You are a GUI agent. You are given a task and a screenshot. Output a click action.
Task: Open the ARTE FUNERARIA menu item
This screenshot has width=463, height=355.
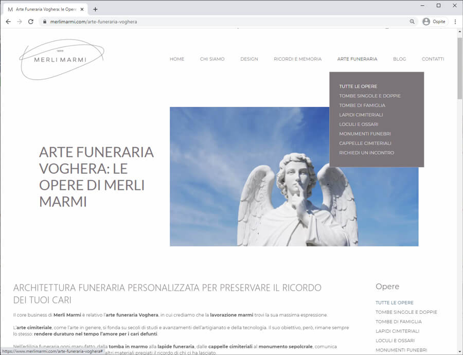pyautogui.click(x=357, y=59)
